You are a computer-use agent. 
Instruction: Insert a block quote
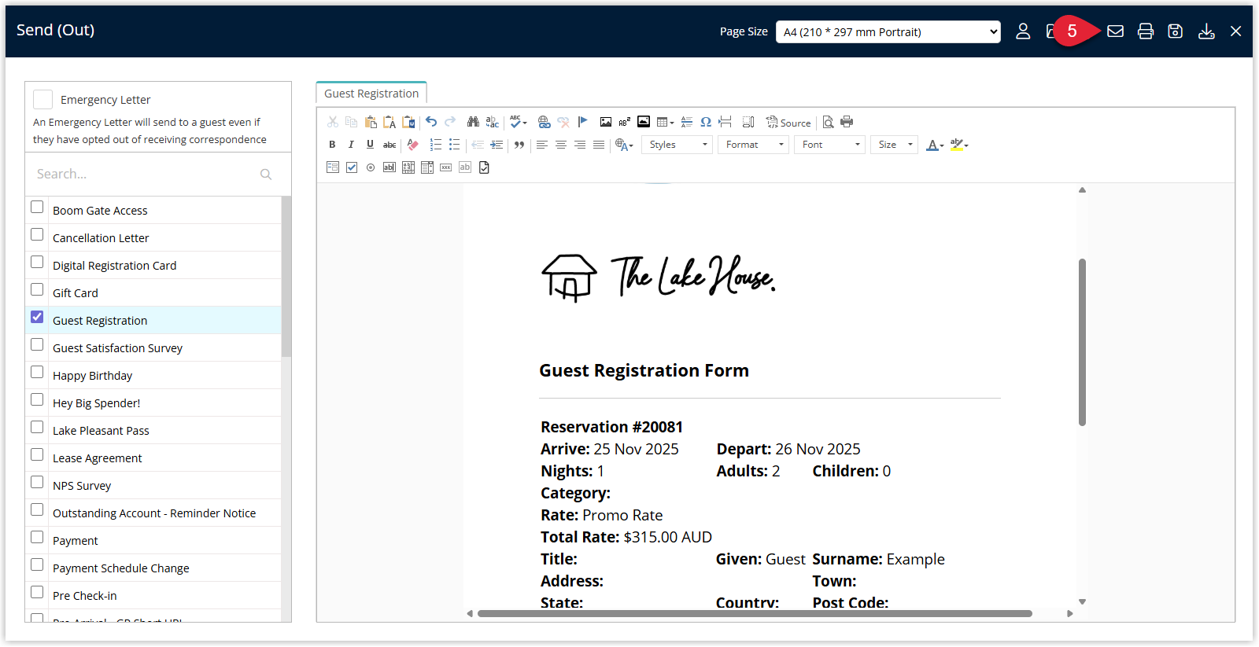pos(519,145)
